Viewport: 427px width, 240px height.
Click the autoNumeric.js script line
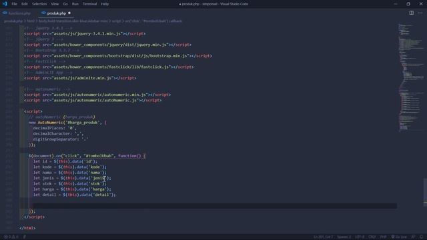tap(93, 100)
